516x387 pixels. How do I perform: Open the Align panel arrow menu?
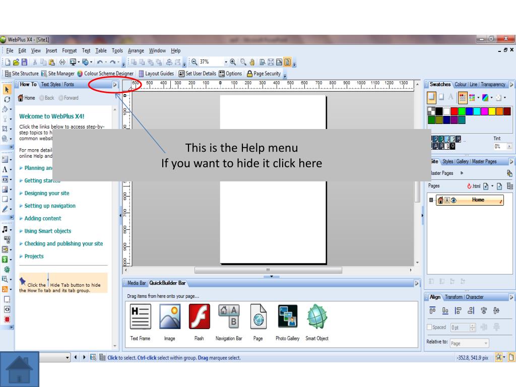[511, 297]
